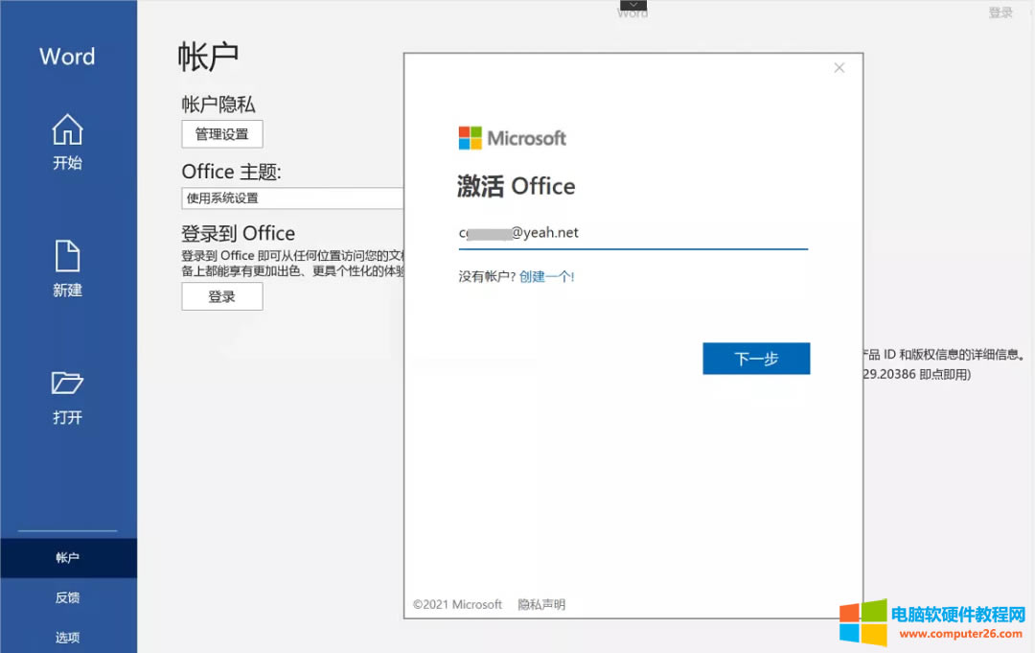This screenshot has width=1035, height=653.
Task: Click the 登录 link at top right
Action: 1000,12
